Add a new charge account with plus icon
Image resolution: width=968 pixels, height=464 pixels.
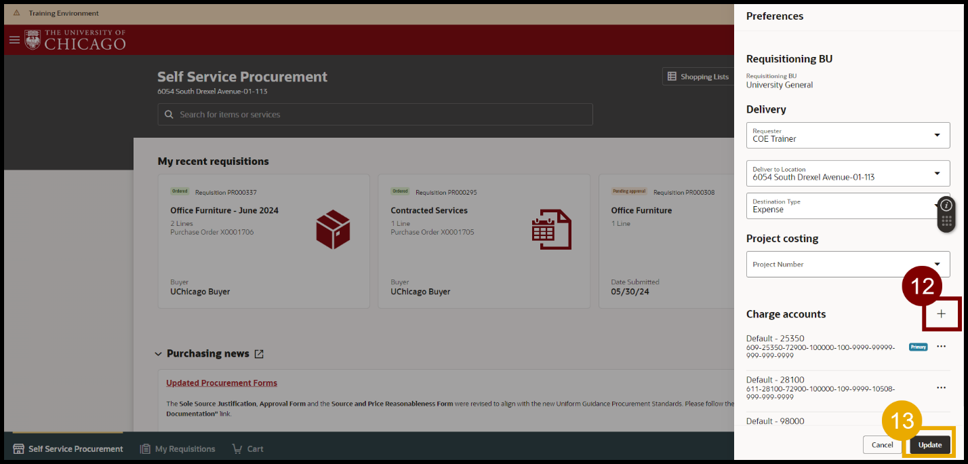941,314
